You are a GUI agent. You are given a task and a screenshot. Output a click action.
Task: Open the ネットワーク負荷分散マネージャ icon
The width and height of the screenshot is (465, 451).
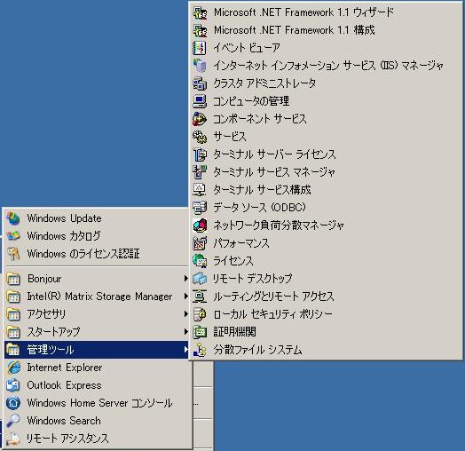200,225
